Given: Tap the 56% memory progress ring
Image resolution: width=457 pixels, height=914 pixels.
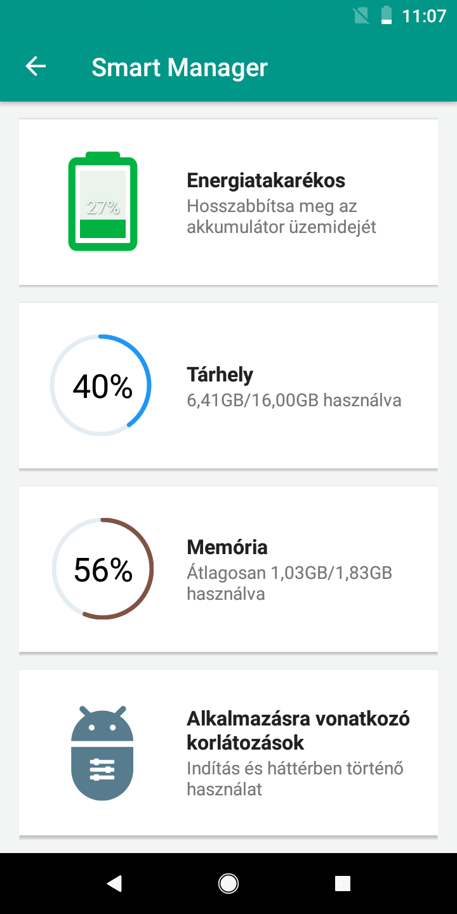Looking at the screenshot, I should click(x=103, y=569).
